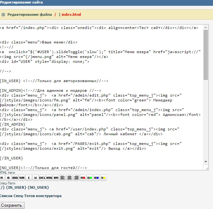Click the align right icon
The width and height of the screenshot is (213, 209).
point(76,178)
